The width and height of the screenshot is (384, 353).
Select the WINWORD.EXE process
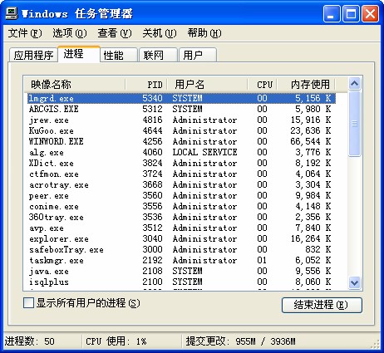[x=181, y=141]
